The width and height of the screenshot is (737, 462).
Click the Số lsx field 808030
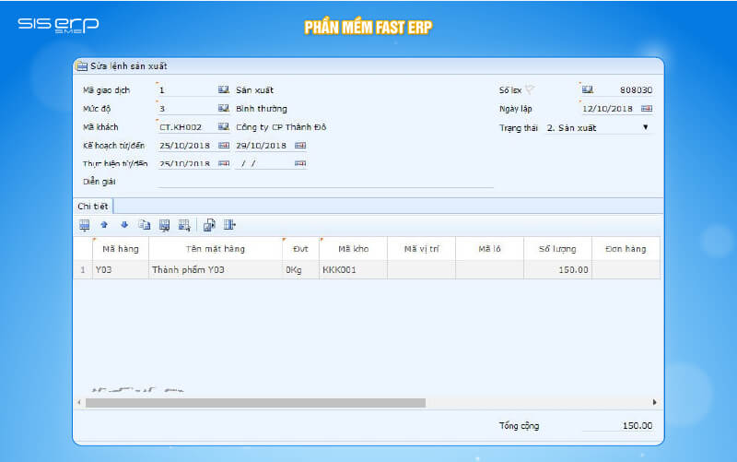624,89
